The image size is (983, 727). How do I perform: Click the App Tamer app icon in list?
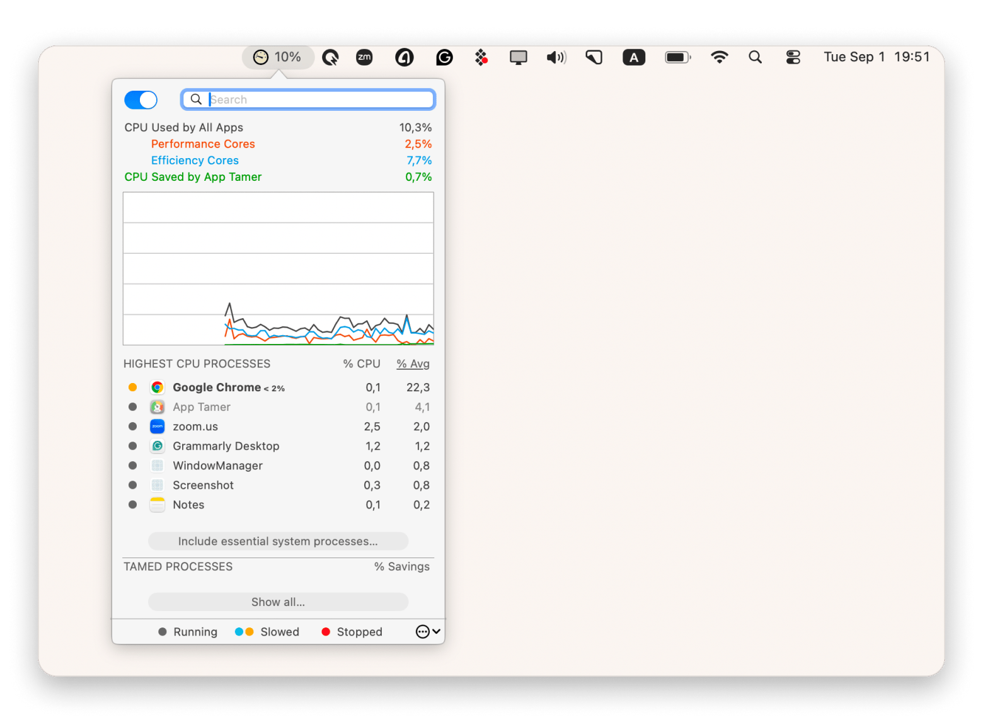coord(158,407)
